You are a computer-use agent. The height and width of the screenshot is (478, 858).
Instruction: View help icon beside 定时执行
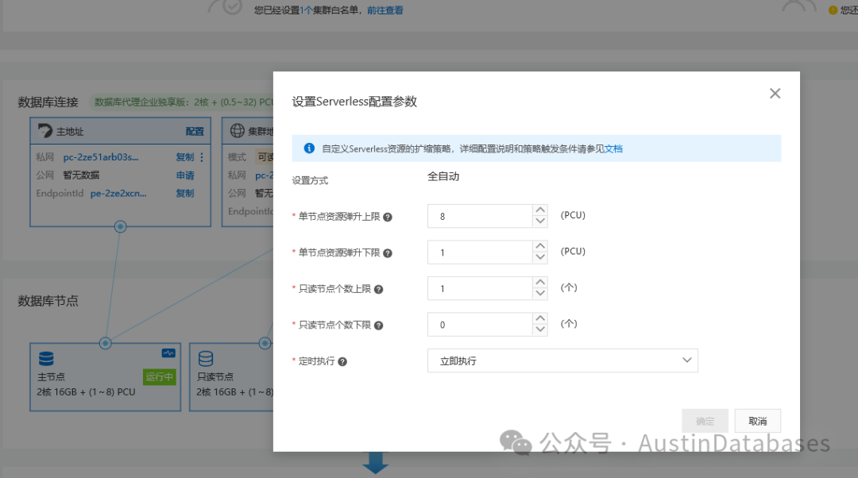(342, 361)
